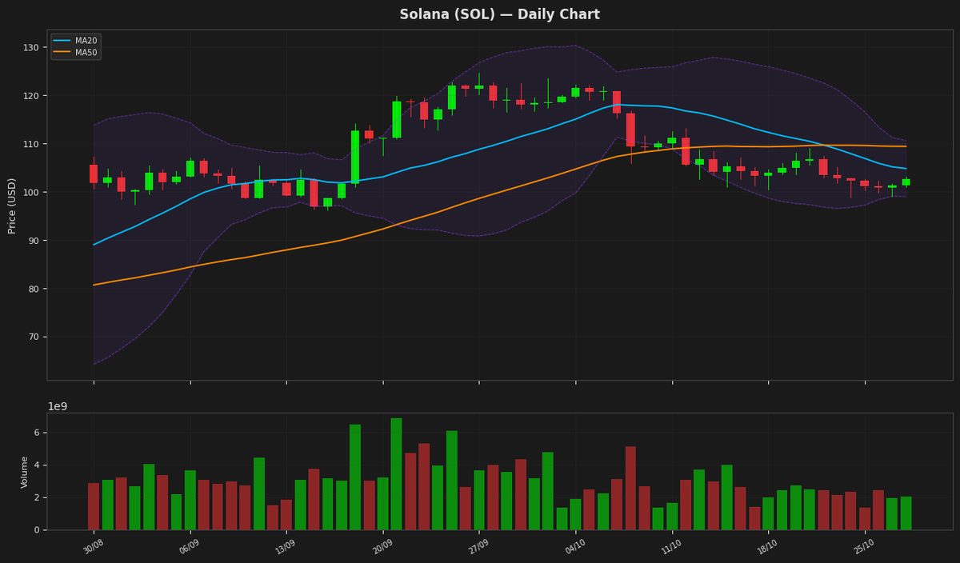Click the orange MA50 line sample in legend

62,52
